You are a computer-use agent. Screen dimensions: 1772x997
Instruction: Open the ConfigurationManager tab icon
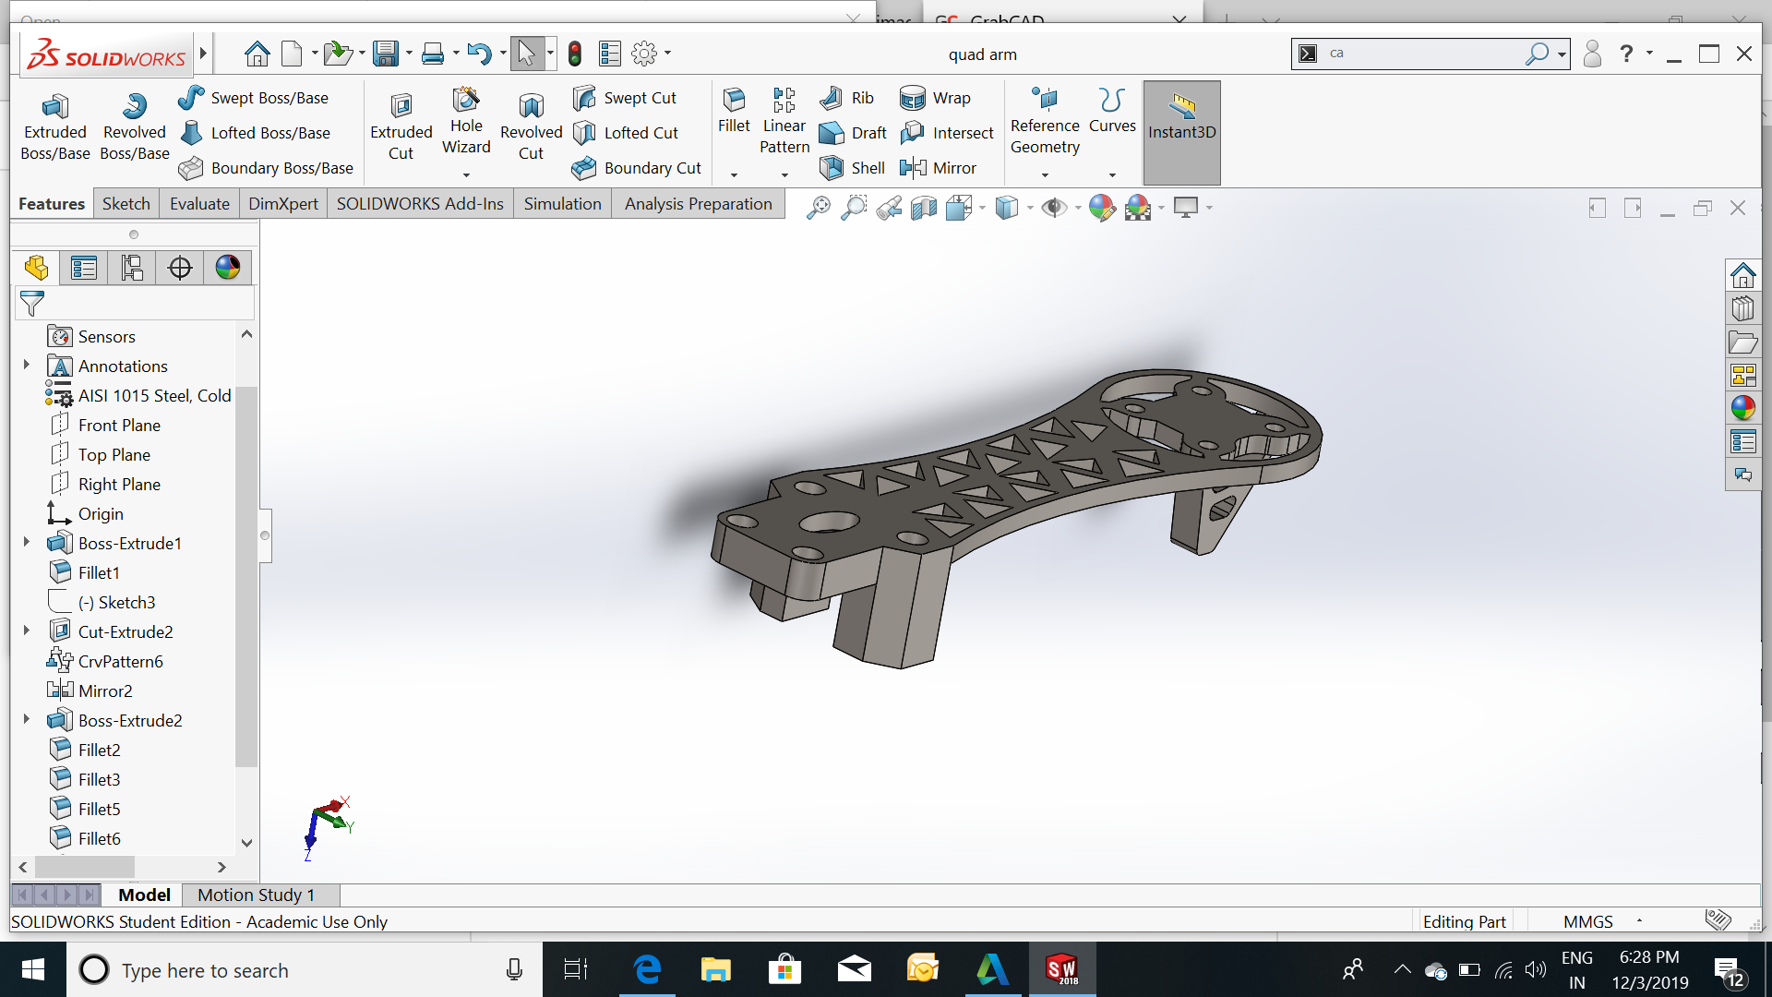coord(132,268)
